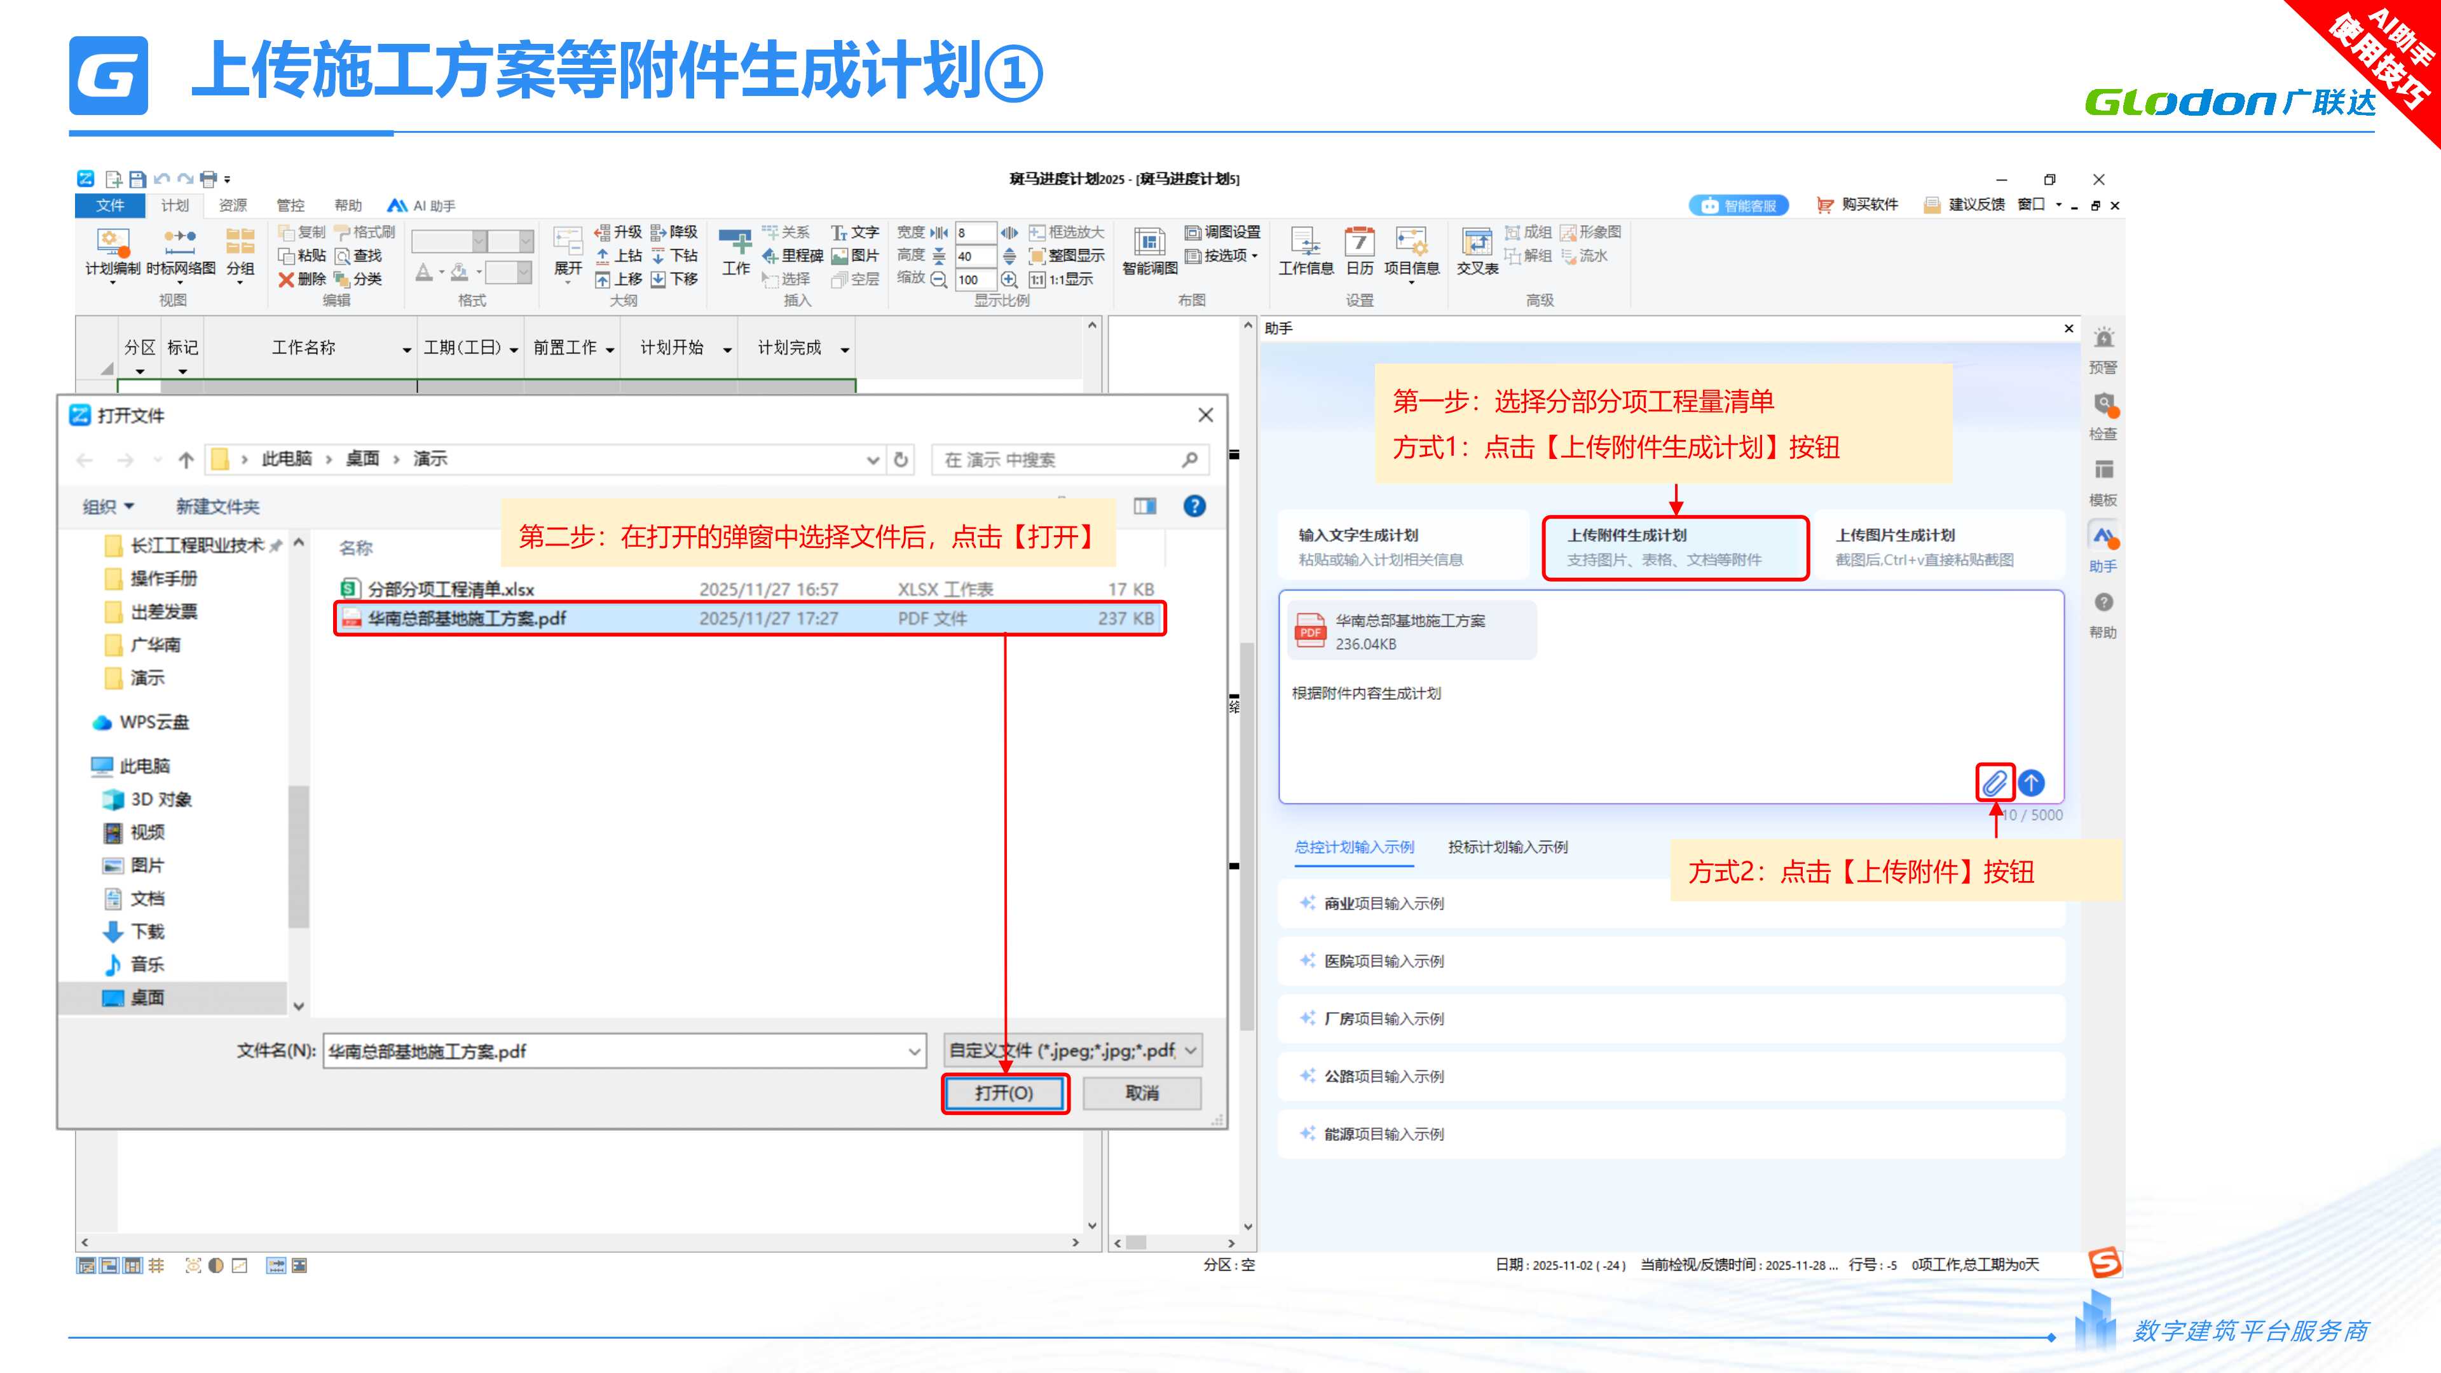The height and width of the screenshot is (1373, 2441).
Task: Switch to the 资源 ribbon tab
Action: click(x=232, y=205)
